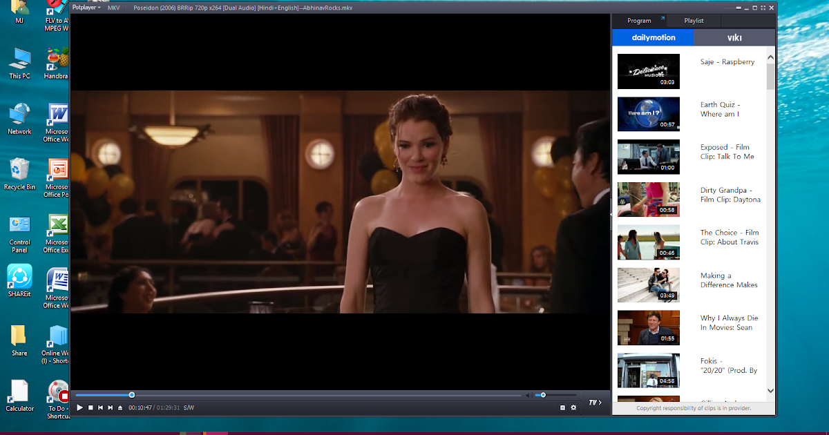Open Exposed - Film Clip thumbnail
This screenshot has height=435, width=829.
(648, 157)
